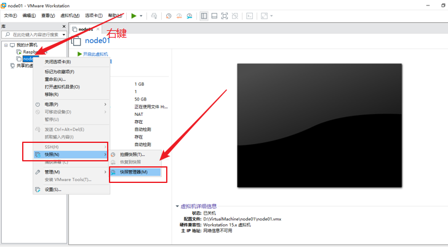Click the Revert to Snapshot toolbar icon
This screenshot has width=448, height=247.
[179, 16]
